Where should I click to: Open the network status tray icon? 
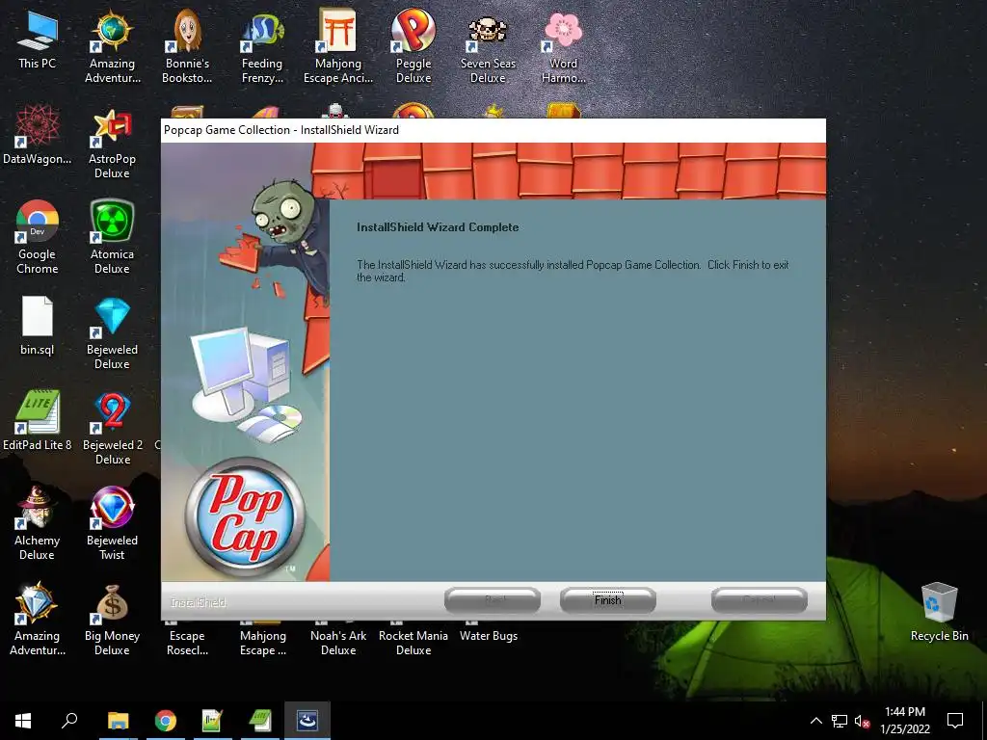pyautogui.click(x=840, y=721)
